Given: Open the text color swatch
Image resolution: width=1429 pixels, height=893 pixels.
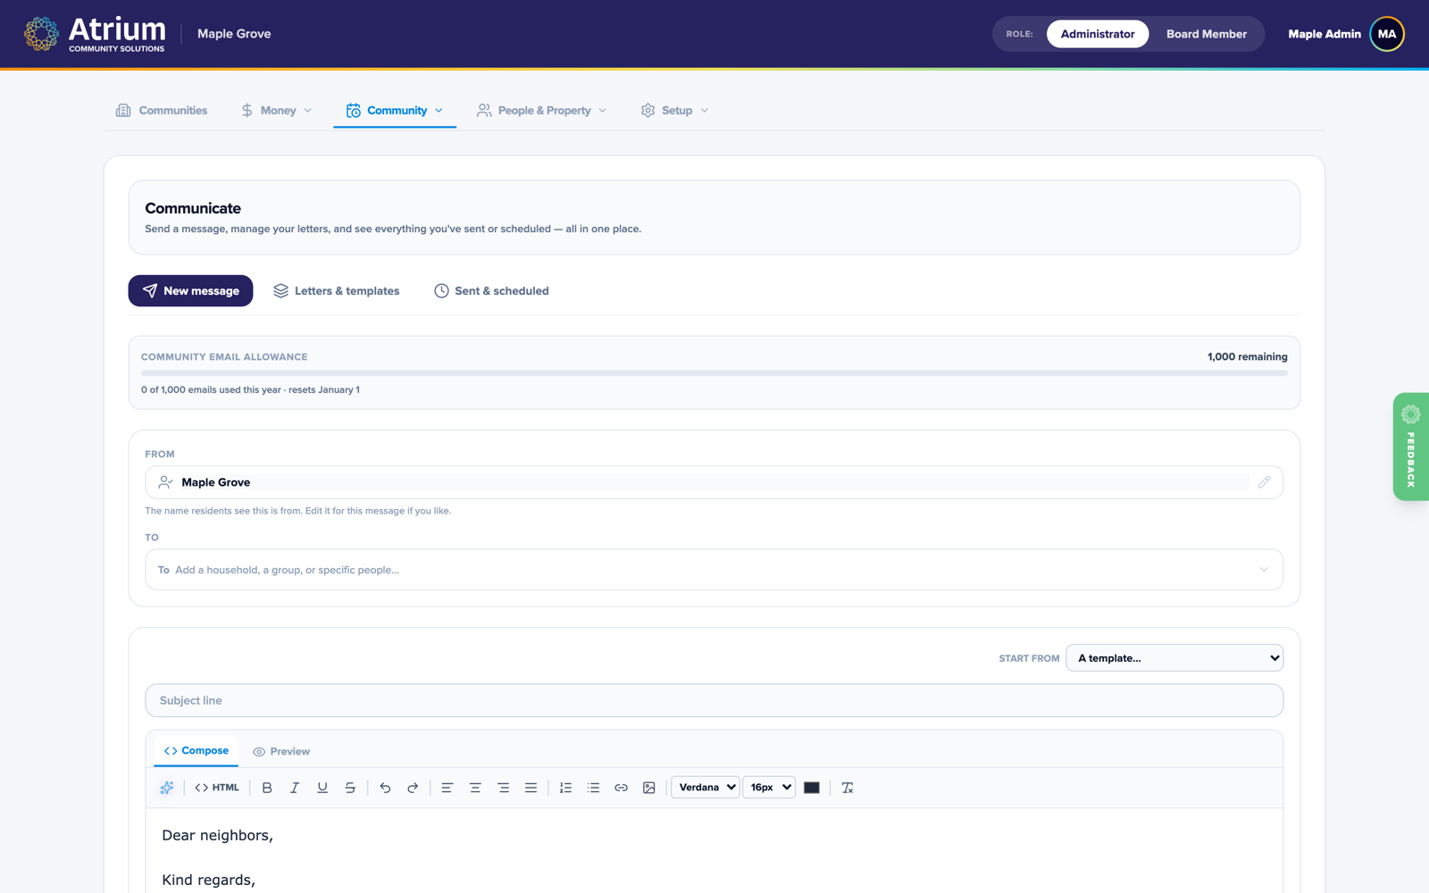Looking at the screenshot, I should (x=812, y=788).
